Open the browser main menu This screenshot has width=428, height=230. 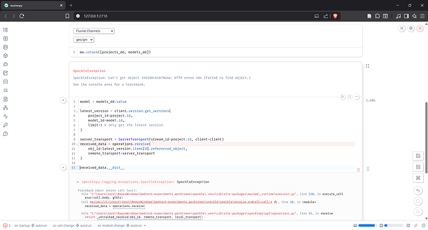pos(422,16)
